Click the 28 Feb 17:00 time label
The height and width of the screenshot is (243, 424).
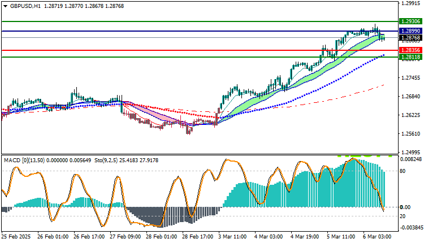tap(198, 237)
